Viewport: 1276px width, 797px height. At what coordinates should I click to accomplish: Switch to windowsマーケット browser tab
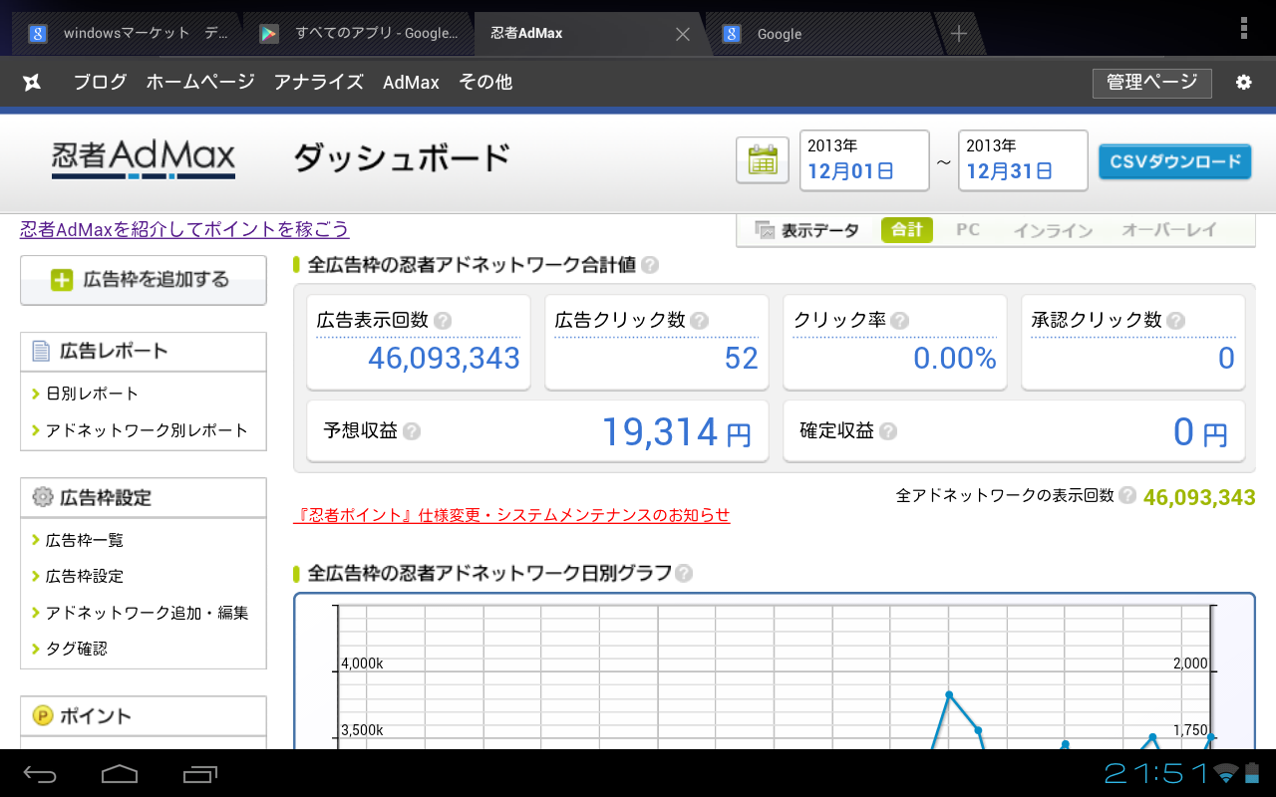coord(128,34)
